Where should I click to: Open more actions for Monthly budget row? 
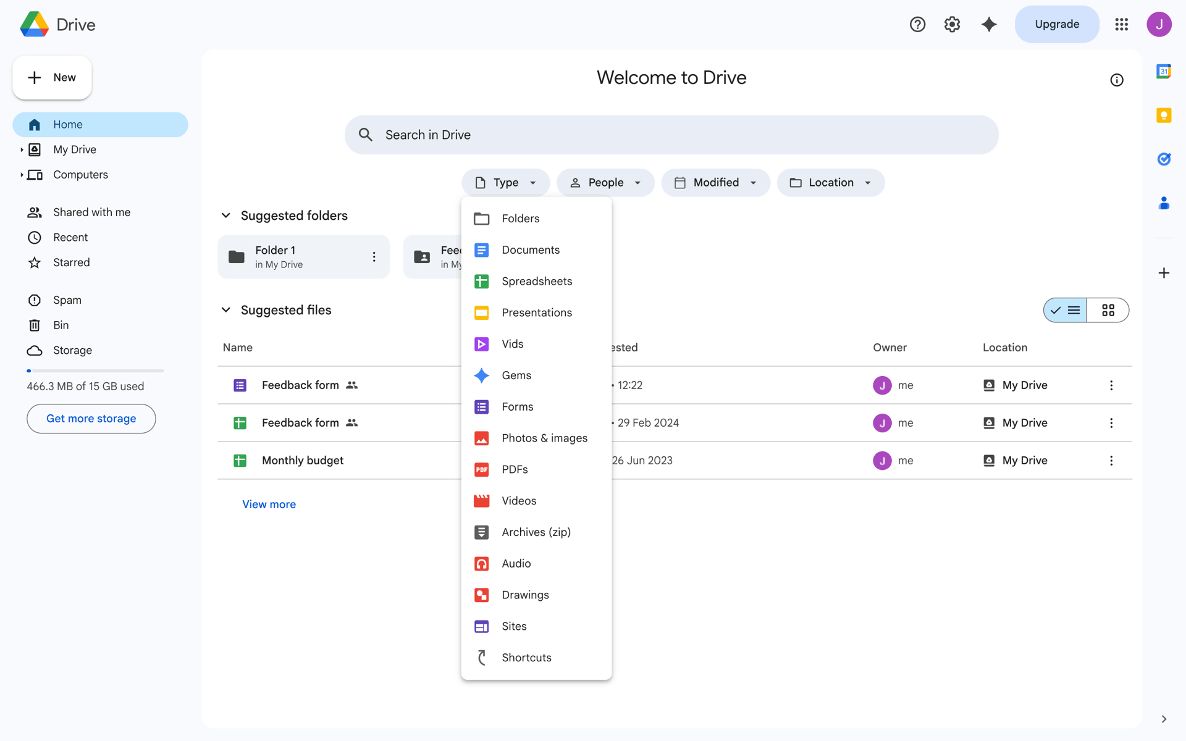(1111, 461)
